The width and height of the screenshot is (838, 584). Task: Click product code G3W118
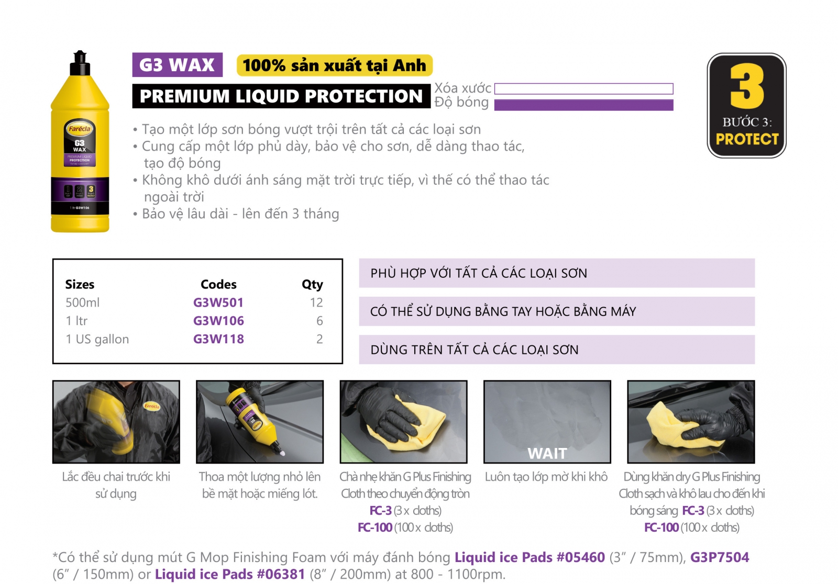pyautogui.click(x=218, y=339)
